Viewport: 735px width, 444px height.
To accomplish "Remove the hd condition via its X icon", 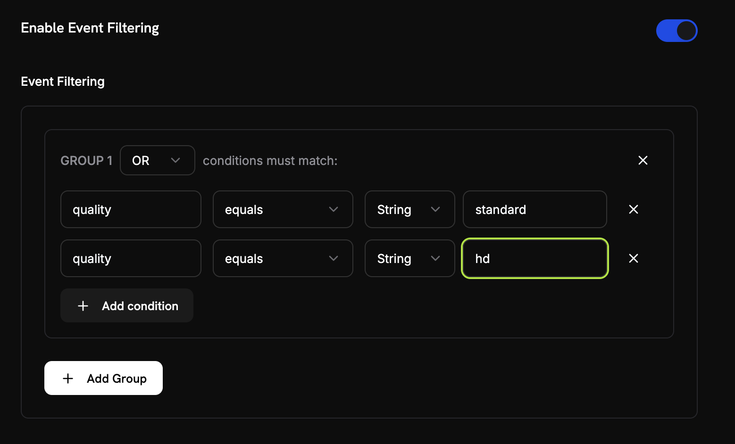I will pos(634,258).
